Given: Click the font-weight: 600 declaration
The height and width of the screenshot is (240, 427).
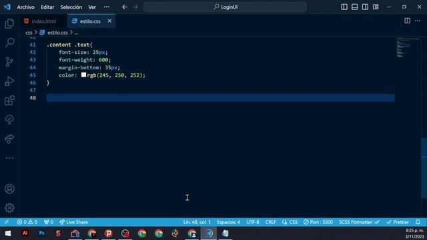Looking at the screenshot, I should (85, 60).
